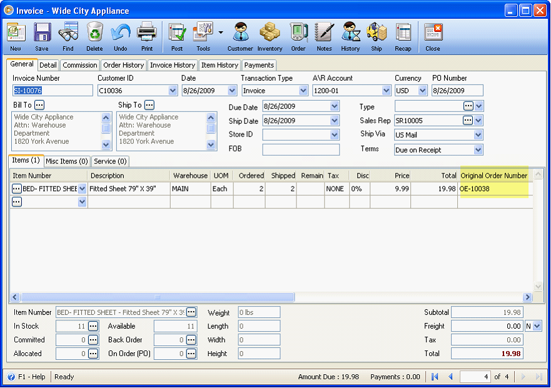Save the invoice with the floppy icon

42,36
